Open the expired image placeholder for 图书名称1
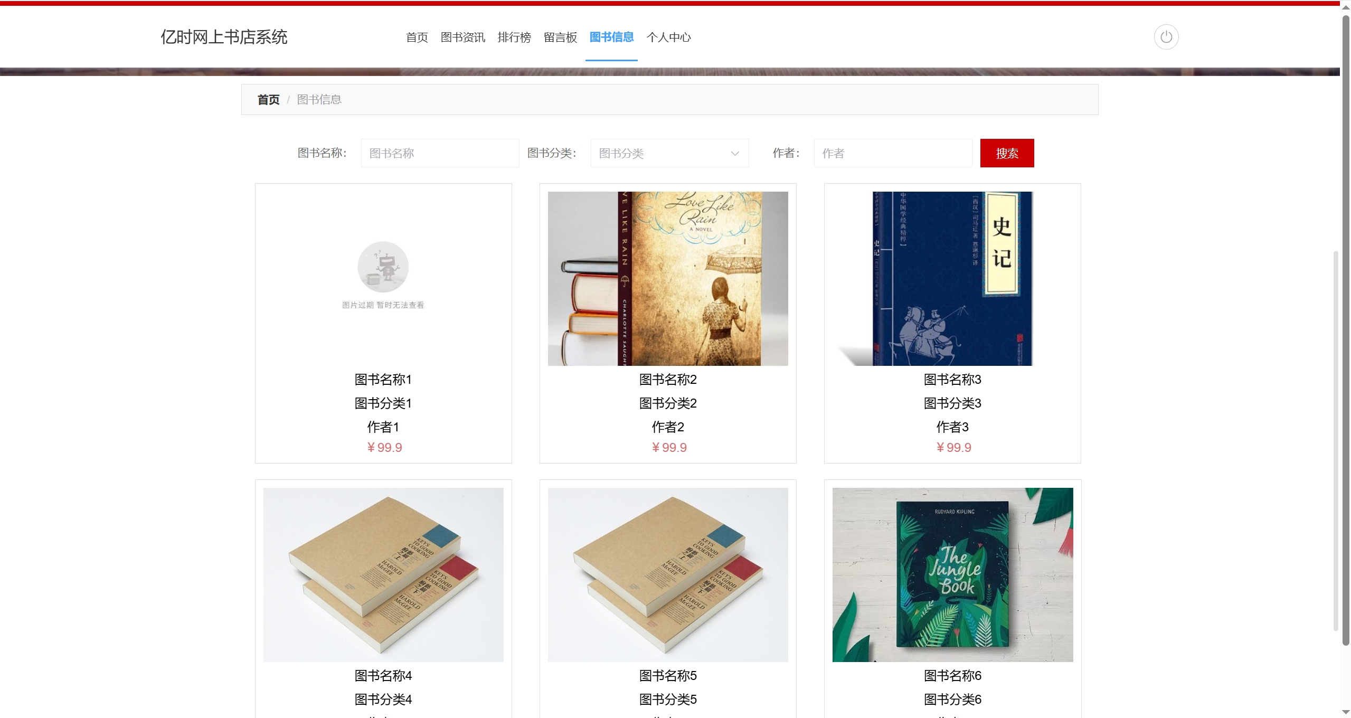This screenshot has width=1351, height=718. [383, 279]
